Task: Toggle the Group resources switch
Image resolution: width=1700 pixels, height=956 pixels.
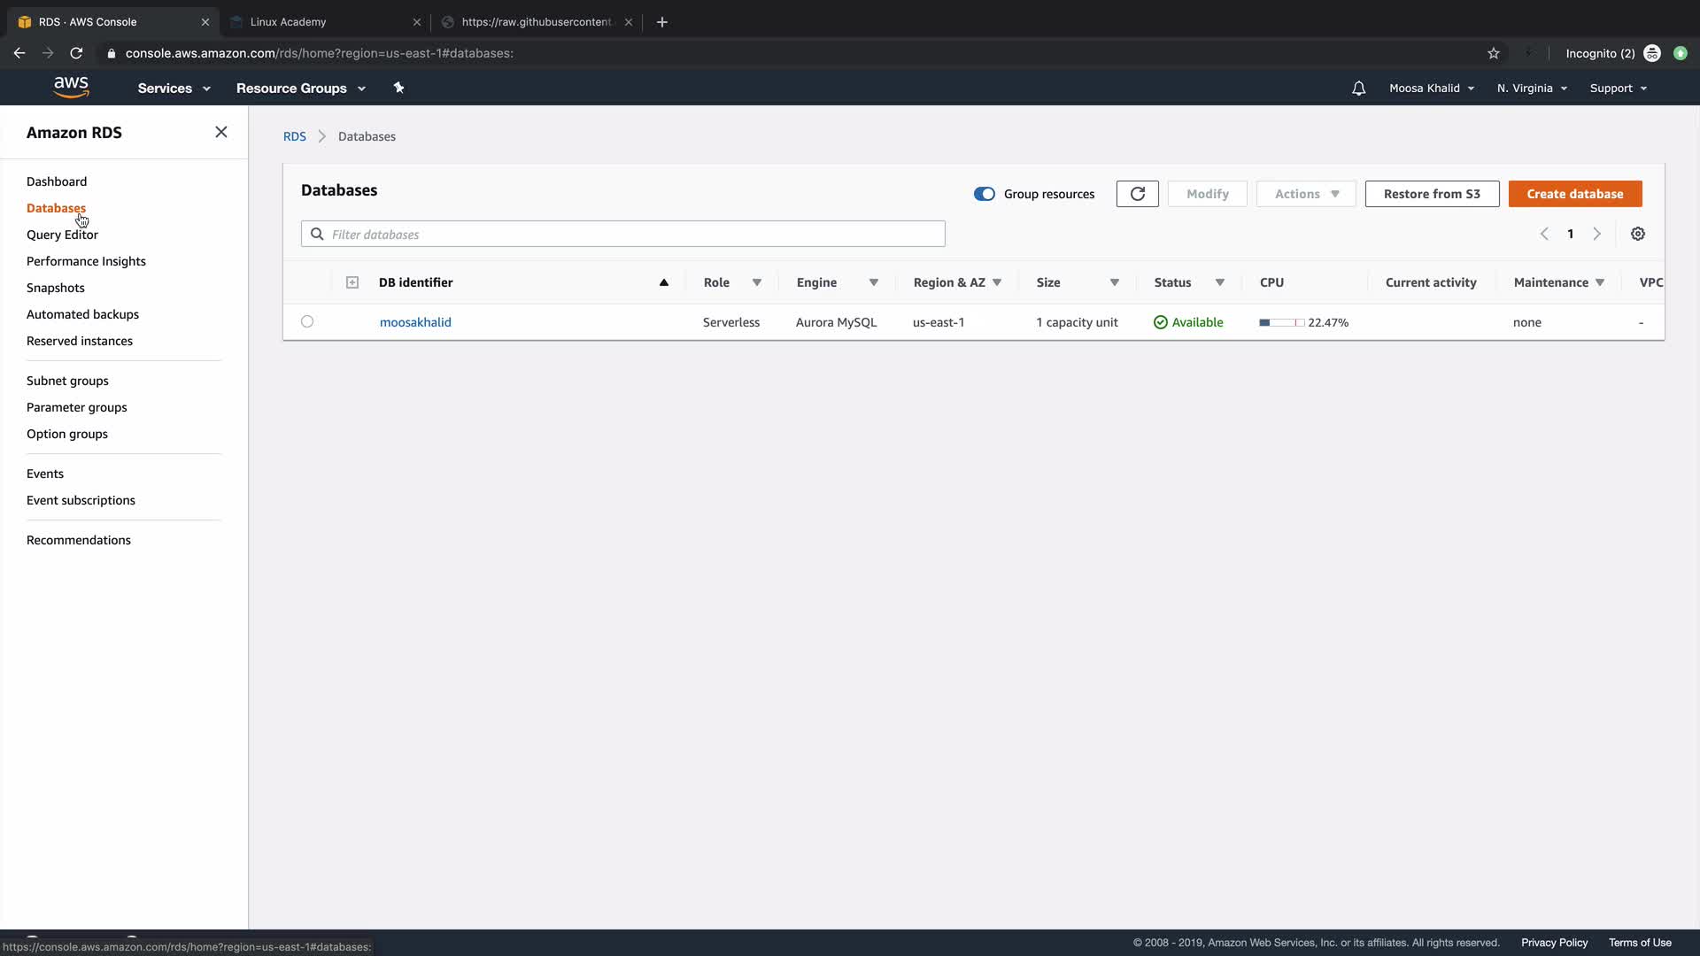Action: coord(984,194)
